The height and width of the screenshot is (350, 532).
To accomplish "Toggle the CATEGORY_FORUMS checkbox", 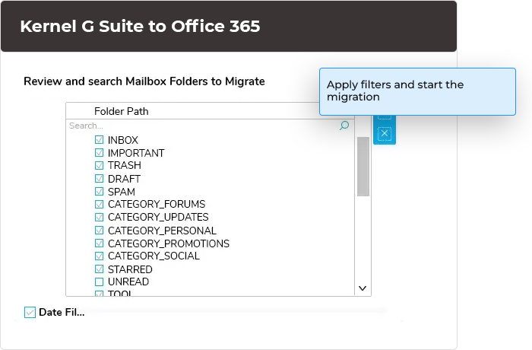I will tap(99, 204).
